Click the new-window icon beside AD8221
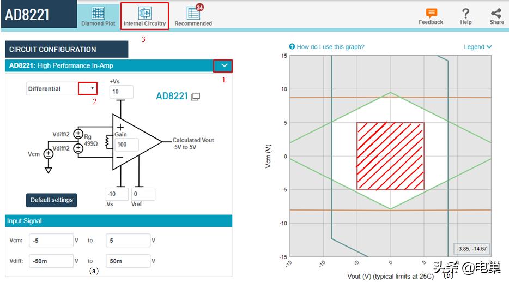Screen dimensions: 509x282 pyautogui.click(x=196, y=97)
